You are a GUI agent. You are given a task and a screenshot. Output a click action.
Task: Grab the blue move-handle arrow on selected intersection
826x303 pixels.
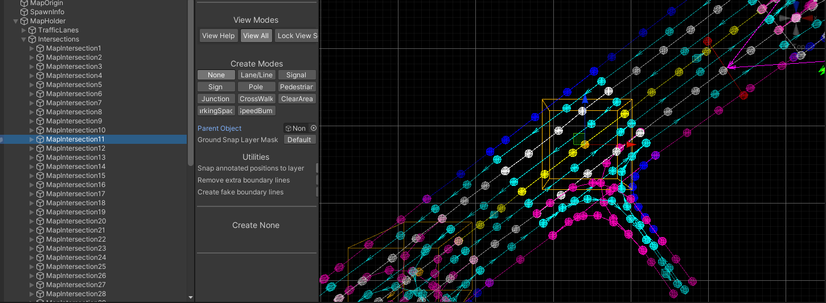click(585, 98)
